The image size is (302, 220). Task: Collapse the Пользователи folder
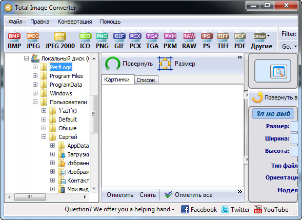tap(35, 102)
